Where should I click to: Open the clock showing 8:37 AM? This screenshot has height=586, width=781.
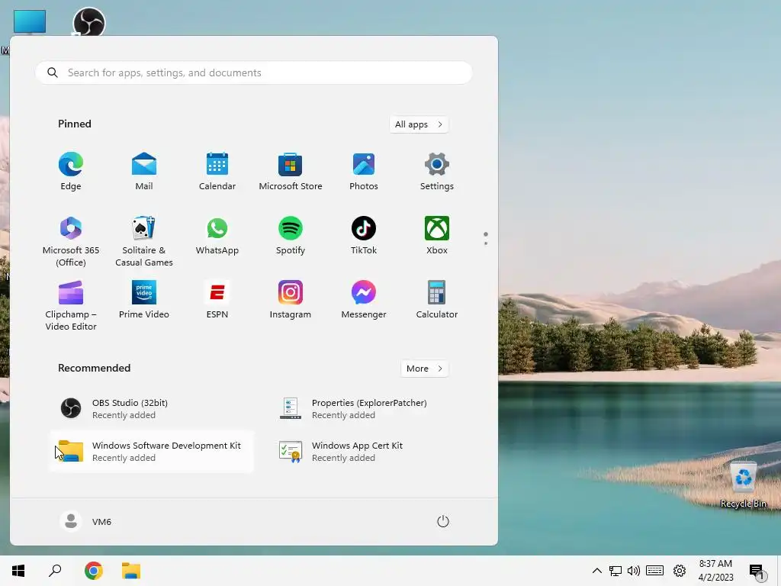[715, 571]
